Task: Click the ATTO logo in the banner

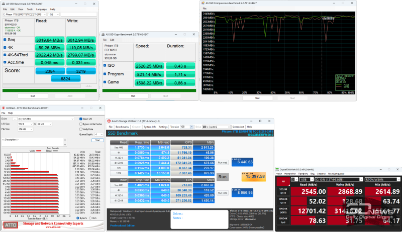Action: pyautogui.click(x=11, y=225)
